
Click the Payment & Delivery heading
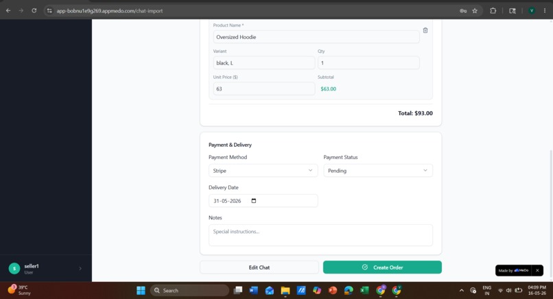tap(230, 145)
